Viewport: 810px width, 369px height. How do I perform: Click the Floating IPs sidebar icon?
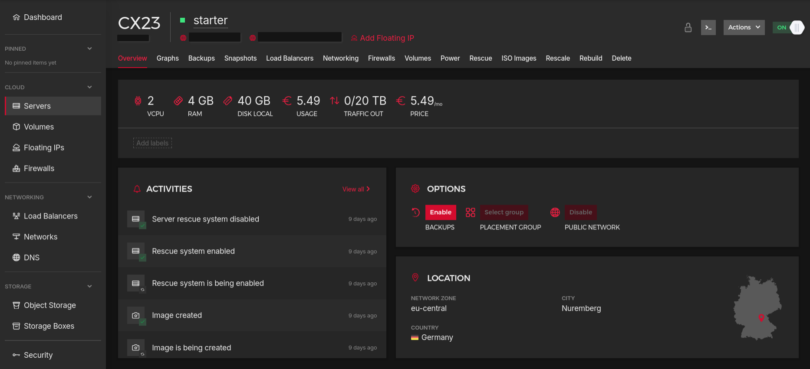pyautogui.click(x=16, y=147)
